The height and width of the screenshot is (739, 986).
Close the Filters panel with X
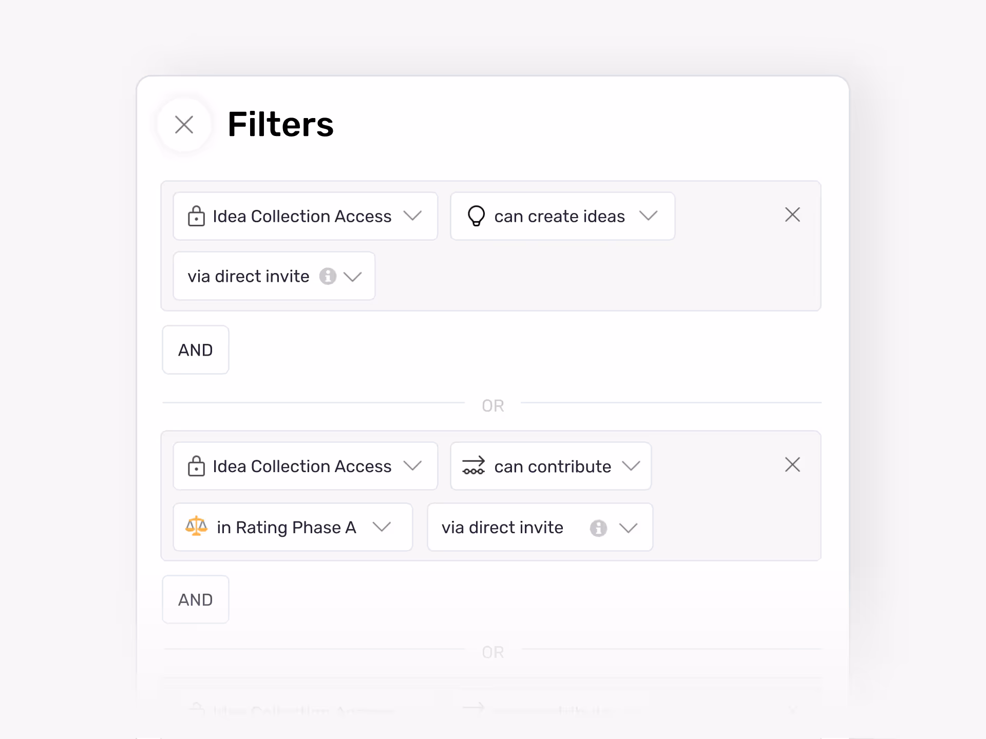184,125
